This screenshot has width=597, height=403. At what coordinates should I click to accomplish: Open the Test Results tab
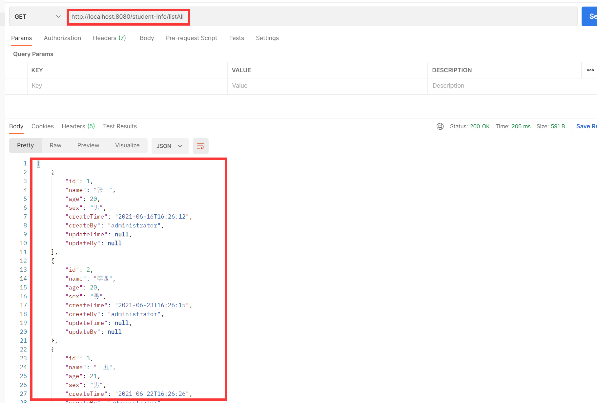coord(120,126)
